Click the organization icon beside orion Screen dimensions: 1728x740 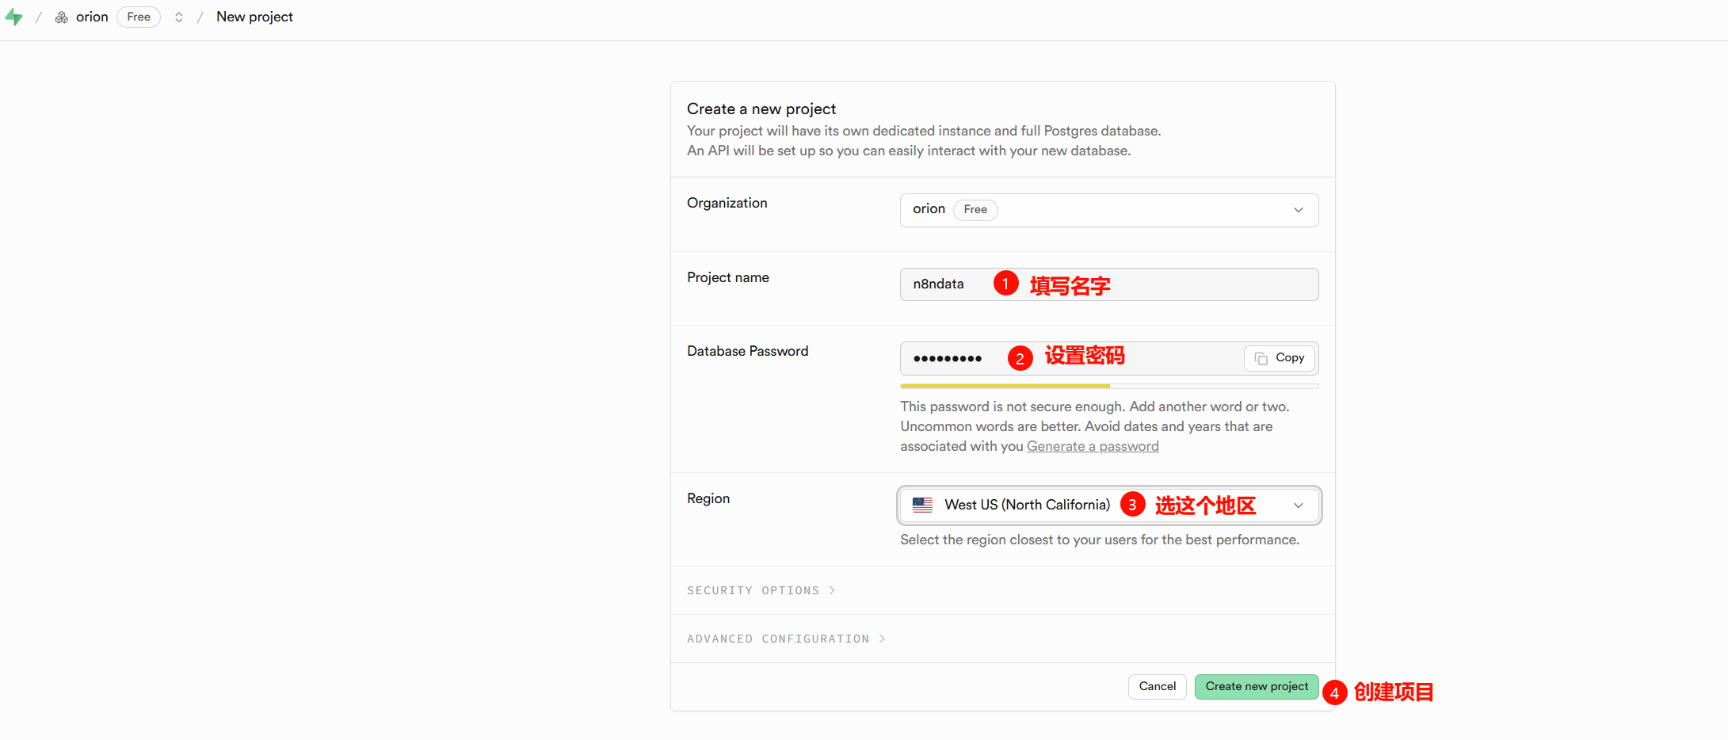pyautogui.click(x=61, y=17)
